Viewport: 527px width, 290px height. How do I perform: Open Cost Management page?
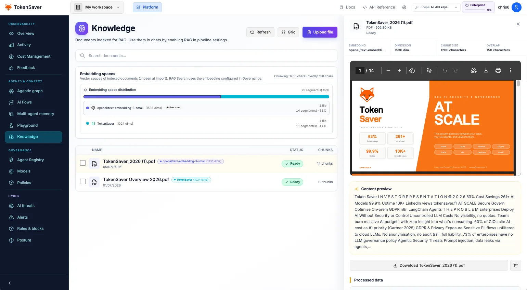(34, 56)
